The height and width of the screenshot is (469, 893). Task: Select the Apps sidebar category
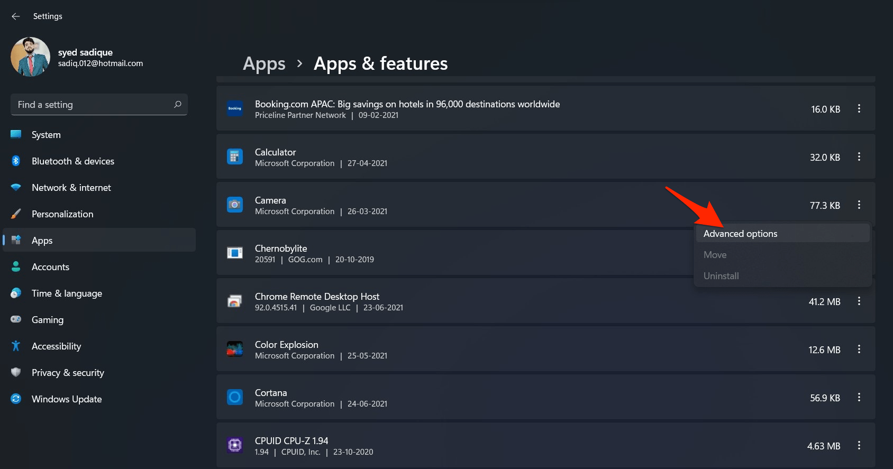(x=99, y=241)
